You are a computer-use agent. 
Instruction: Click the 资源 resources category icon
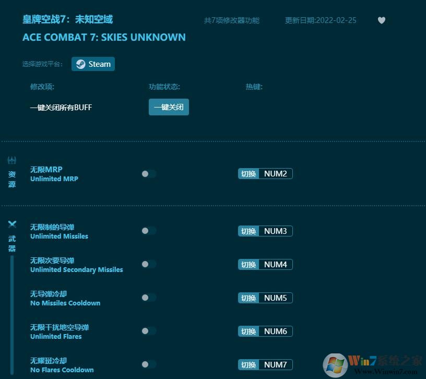[x=11, y=160]
